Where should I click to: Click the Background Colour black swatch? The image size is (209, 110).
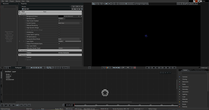[61, 16]
